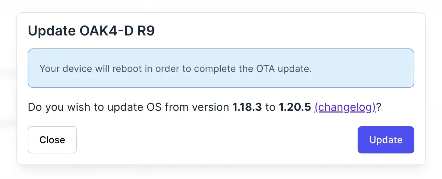Image resolution: width=442 pixels, height=179 pixels.
Task: Click the Update button
Action: point(386,140)
